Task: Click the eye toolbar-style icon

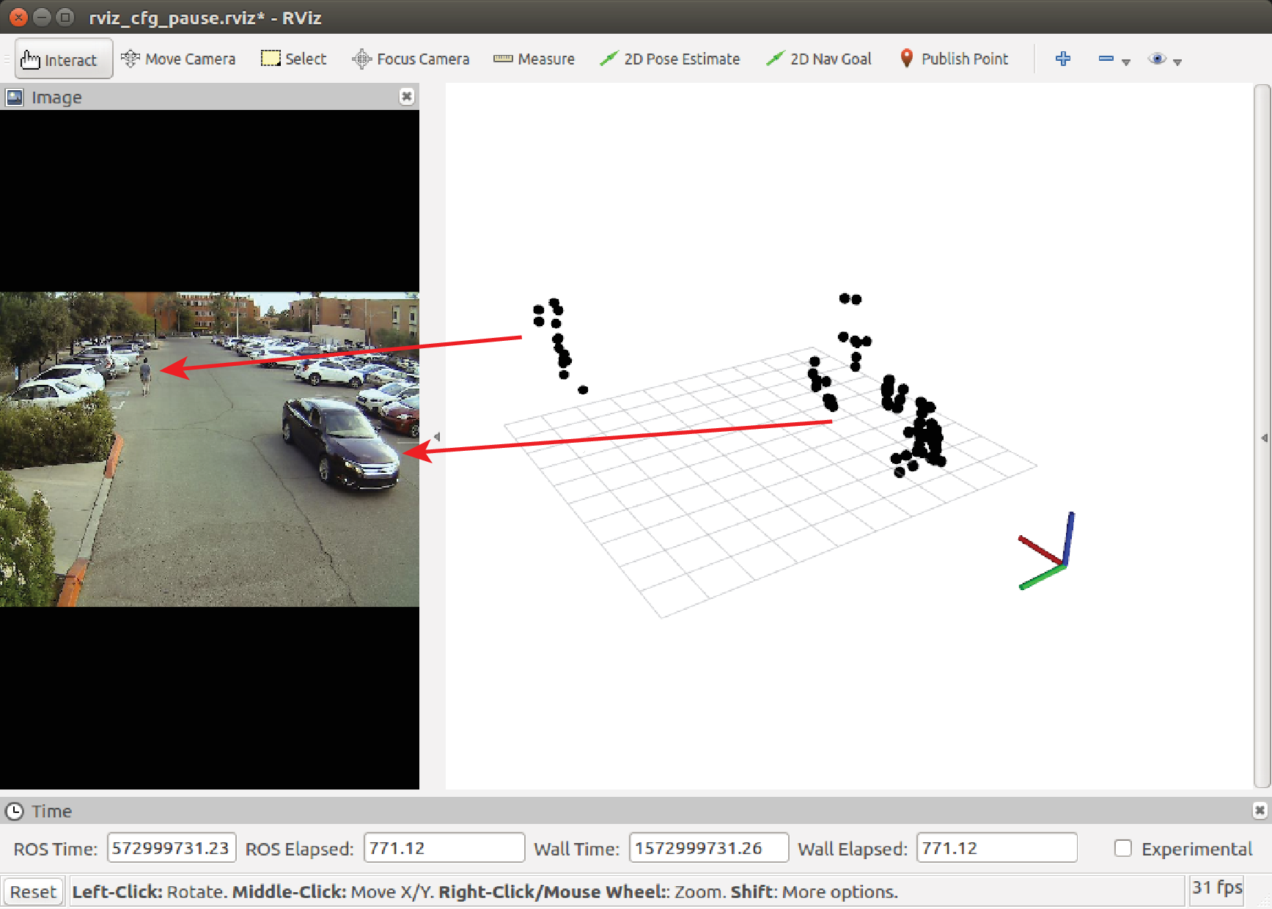Action: pyautogui.click(x=1158, y=59)
